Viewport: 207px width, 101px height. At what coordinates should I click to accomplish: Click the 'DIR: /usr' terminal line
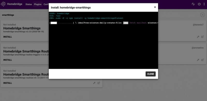click(x=55, y=16)
